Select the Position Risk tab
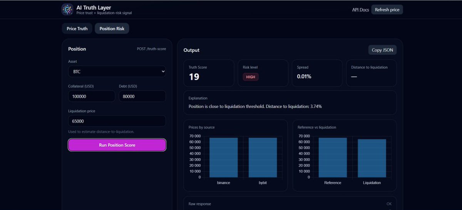462x210 pixels. (112, 28)
